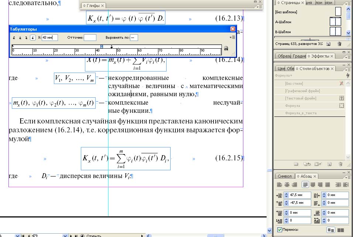353x237 pixels.
Task: Toggle the Переносы hyphenation checkbox
Action: (x=280, y=230)
